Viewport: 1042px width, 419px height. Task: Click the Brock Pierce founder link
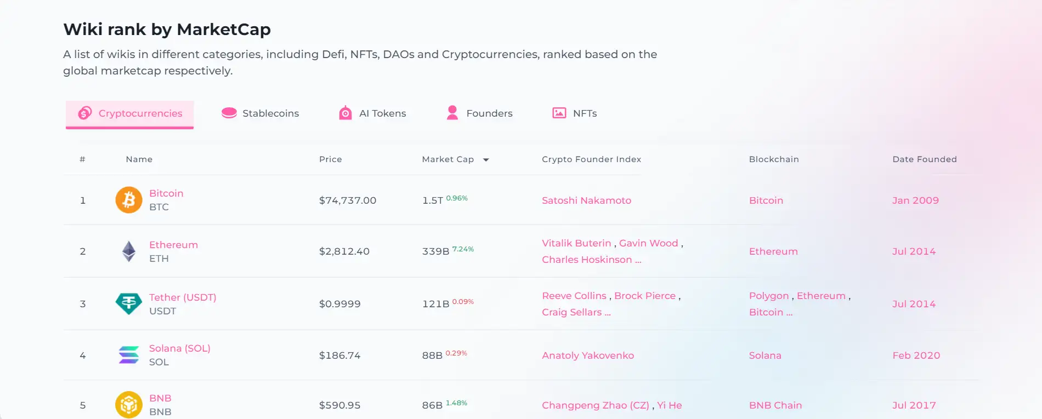(644, 296)
